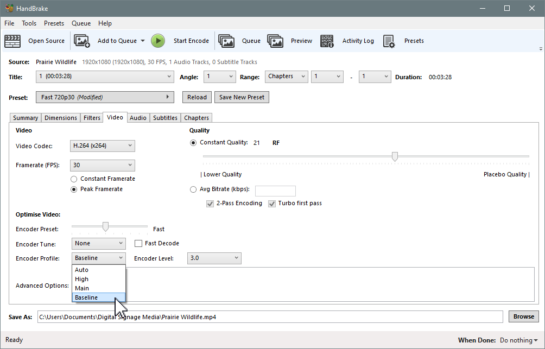Switch to the Chapters tab
This screenshot has width=545, height=349.
click(x=197, y=118)
